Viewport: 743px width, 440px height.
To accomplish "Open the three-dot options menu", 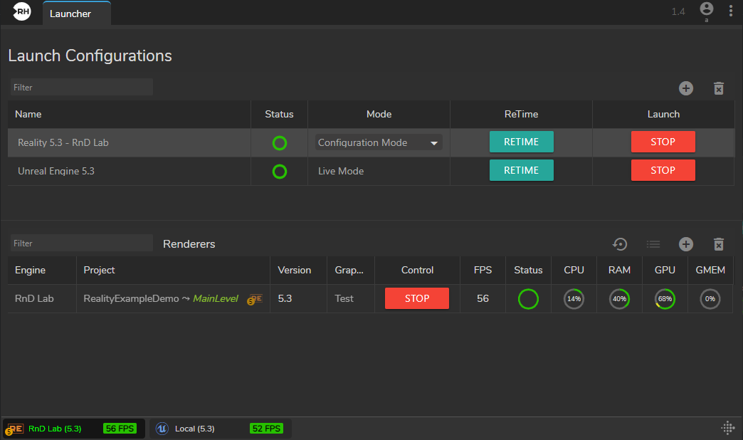I will (x=731, y=11).
